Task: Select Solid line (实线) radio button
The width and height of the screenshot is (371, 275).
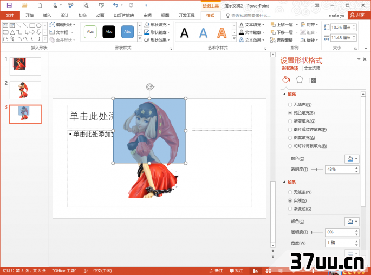Action: click(x=290, y=200)
